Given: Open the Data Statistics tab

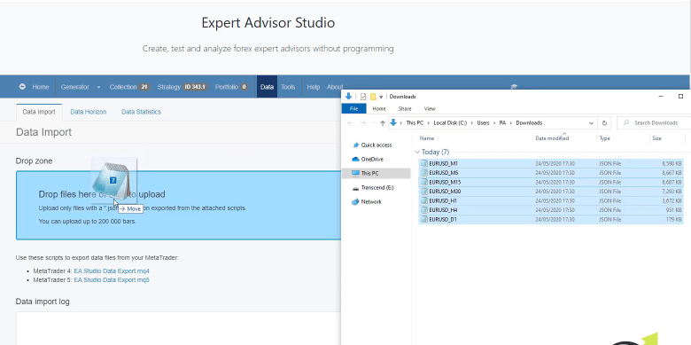Looking at the screenshot, I should pos(142,112).
